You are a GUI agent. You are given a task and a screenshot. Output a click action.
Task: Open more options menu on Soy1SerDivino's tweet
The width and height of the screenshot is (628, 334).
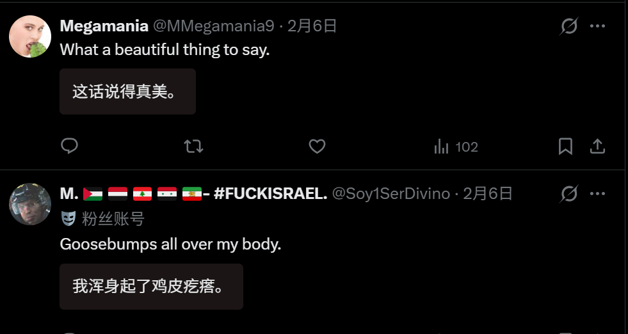597,194
